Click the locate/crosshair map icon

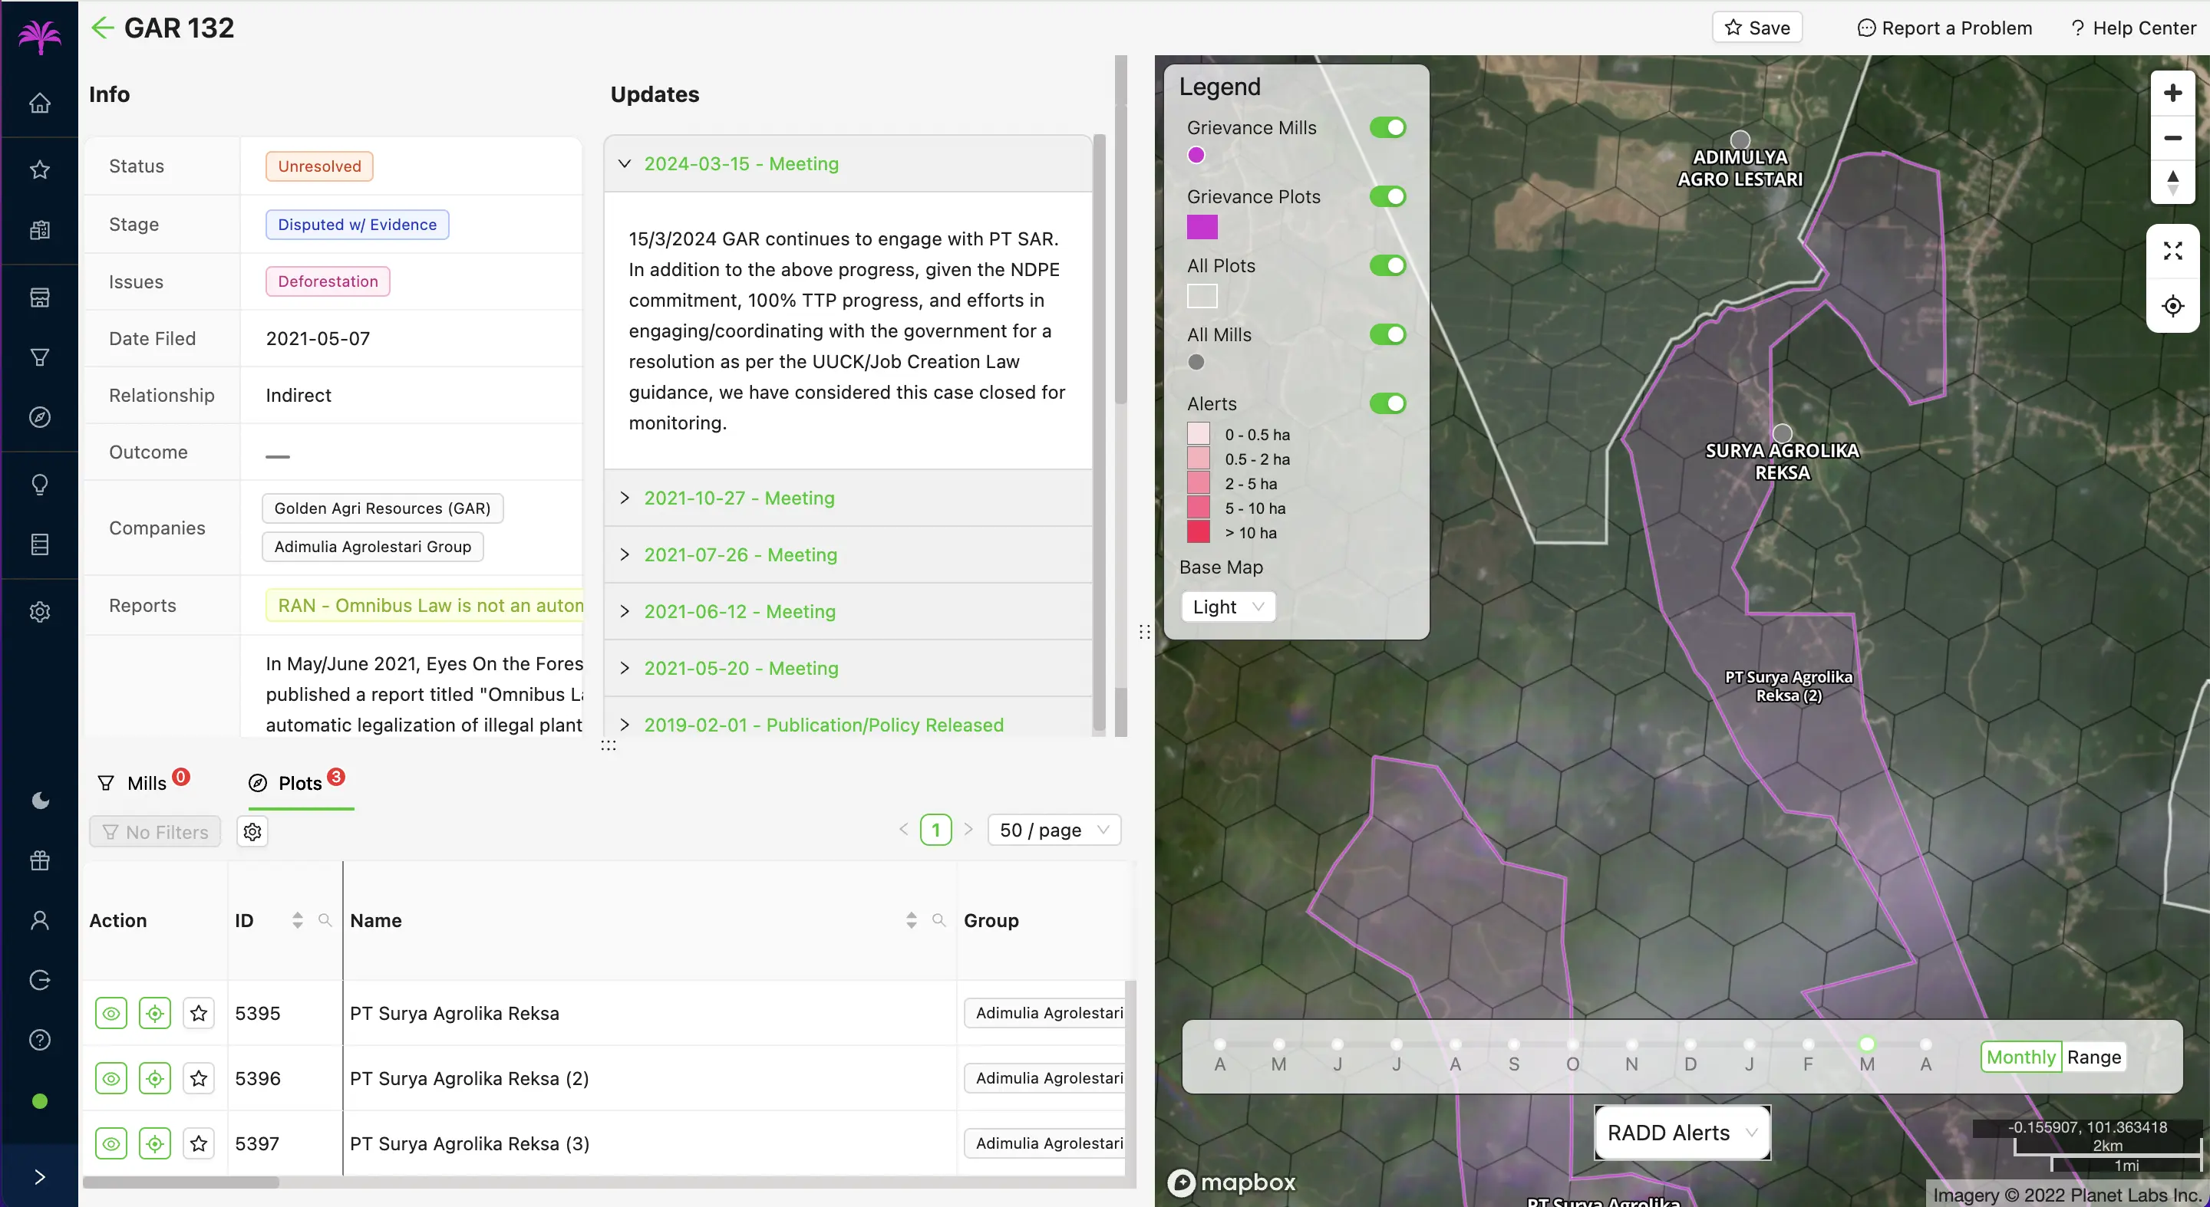coord(2172,306)
